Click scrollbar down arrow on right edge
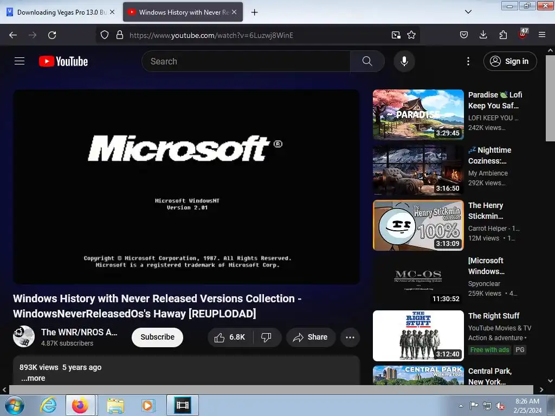555x416 pixels. pos(550,381)
